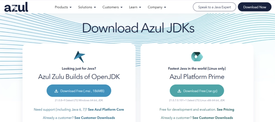Expand the Customers dropdown arrow
The width and height of the screenshot is (275, 122).
point(121,7)
